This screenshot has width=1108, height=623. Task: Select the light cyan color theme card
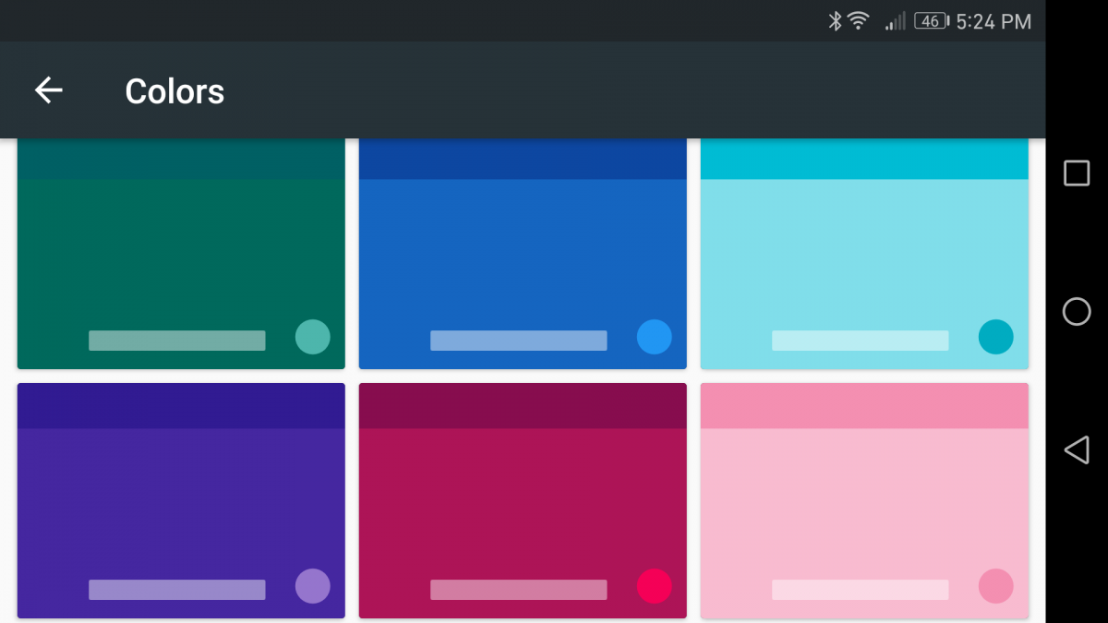coord(864,249)
